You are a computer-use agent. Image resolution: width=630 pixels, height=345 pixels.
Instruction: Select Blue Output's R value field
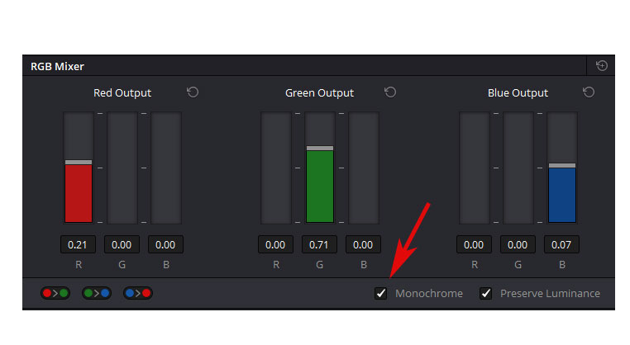pyautogui.click(x=474, y=244)
